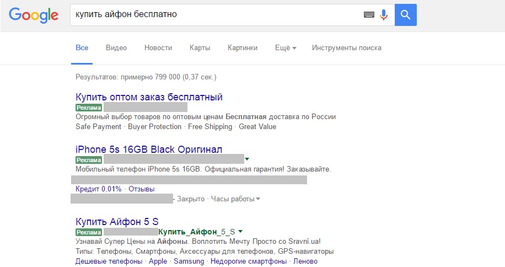
Task: Expand Часы работы hours dropdown
Action: click(235, 199)
